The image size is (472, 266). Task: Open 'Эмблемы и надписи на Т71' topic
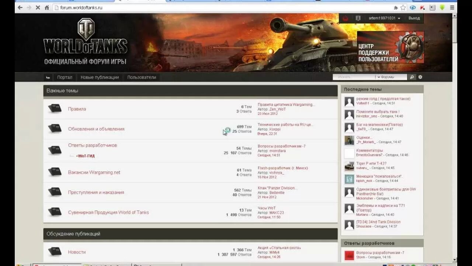pyautogui.click(x=381, y=208)
